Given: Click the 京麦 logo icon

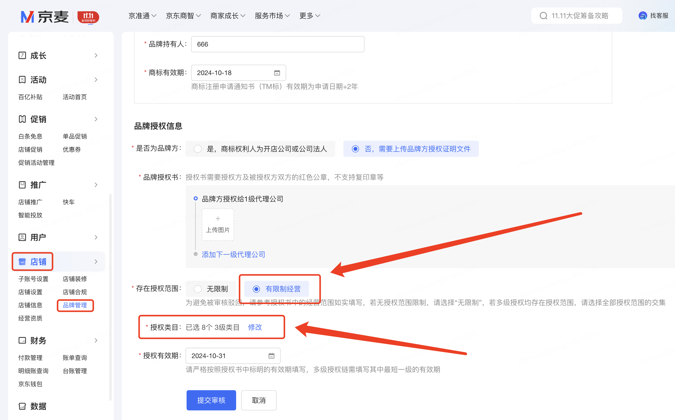Looking at the screenshot, I should (28, 17).
